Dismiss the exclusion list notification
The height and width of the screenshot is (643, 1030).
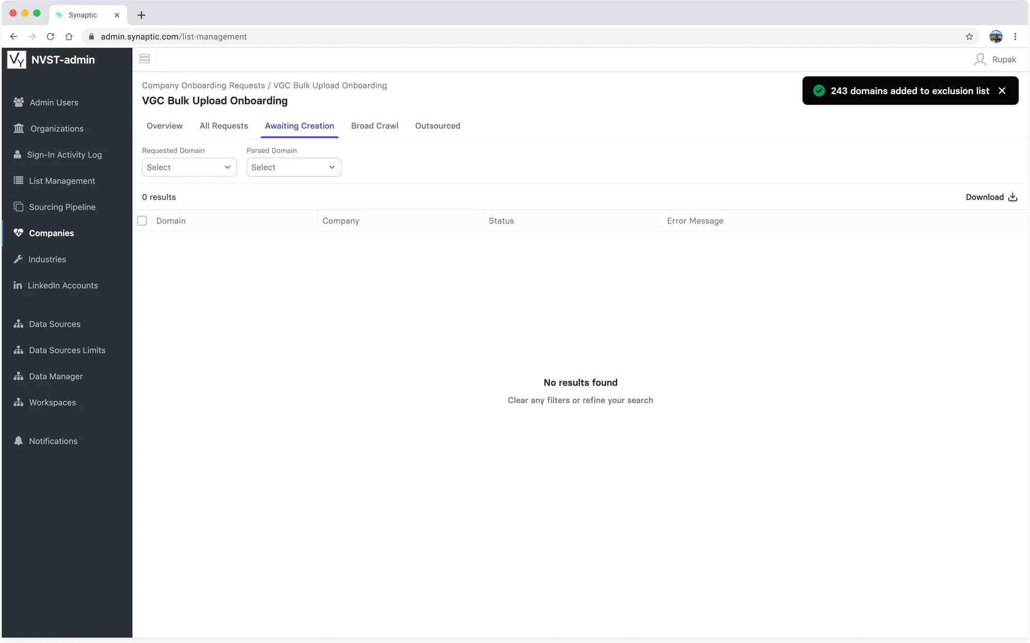(1002, 91)
